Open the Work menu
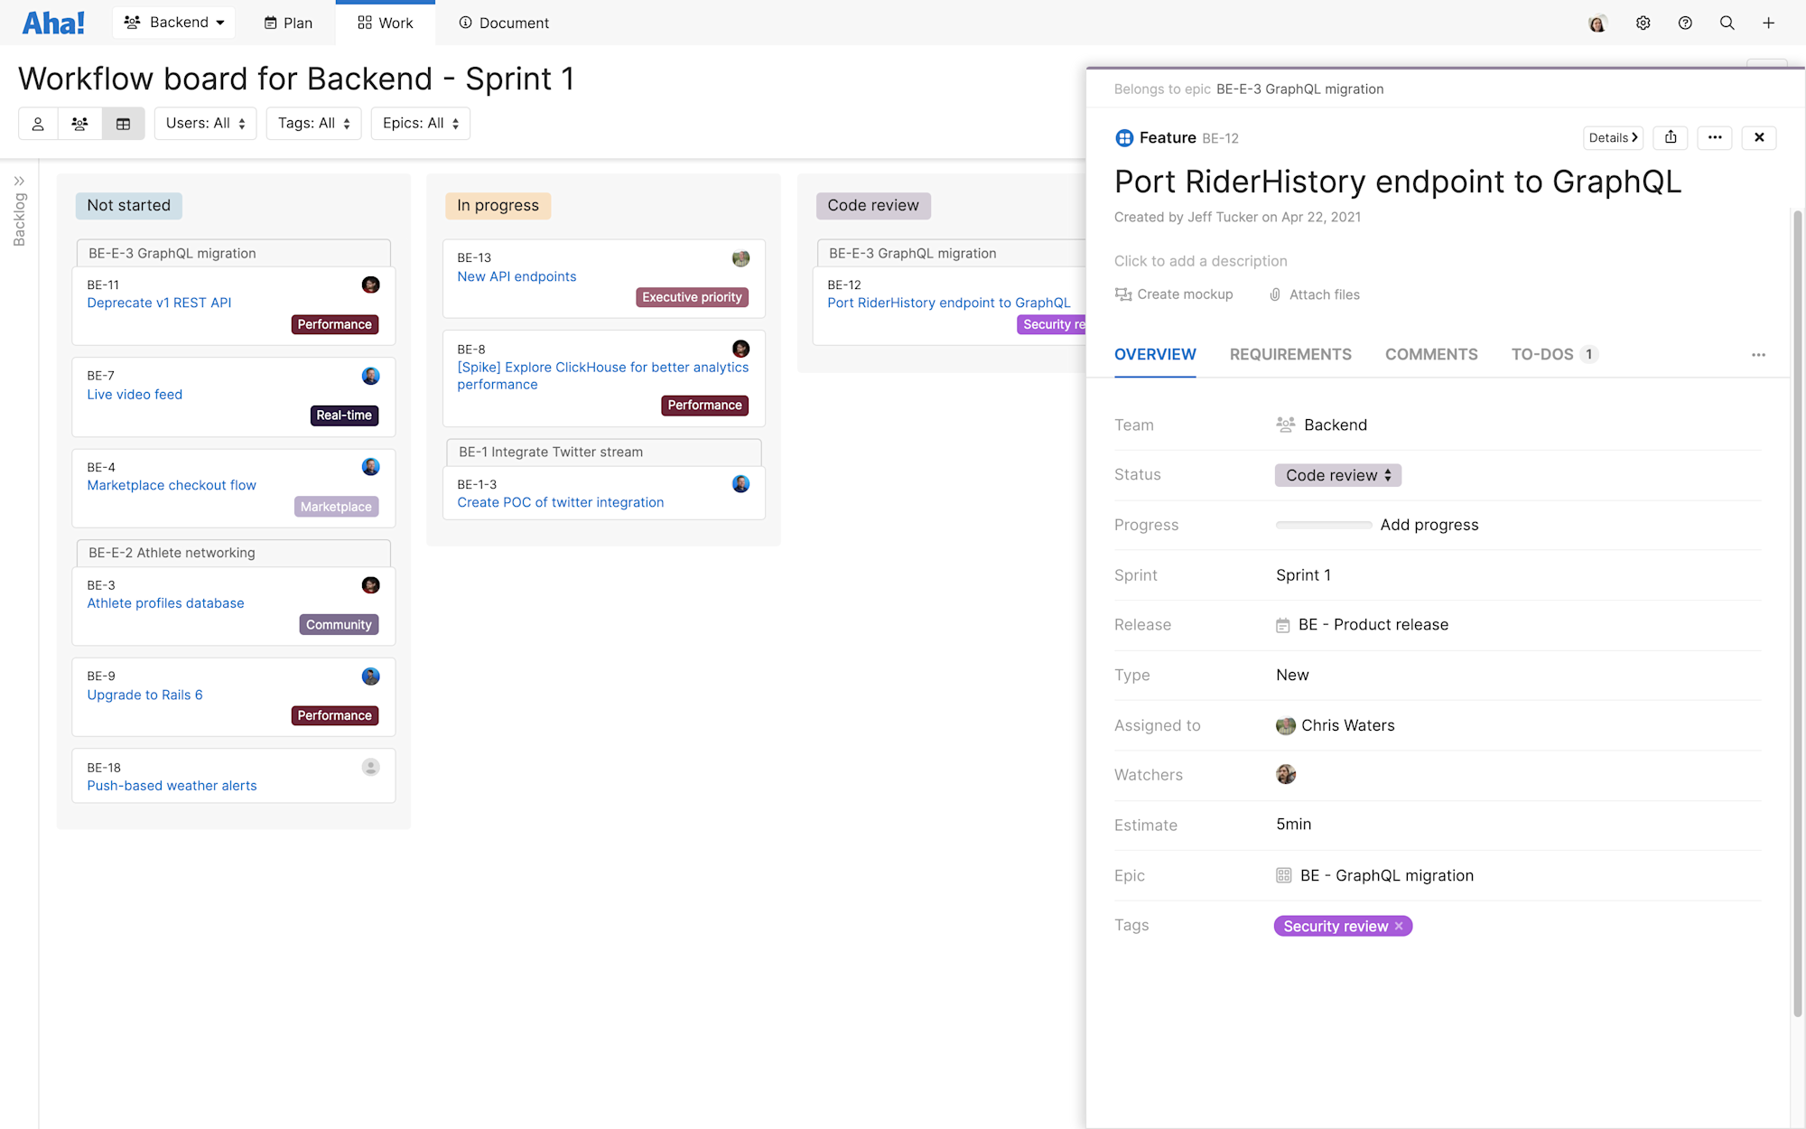Screen dimensions: 1806x1129 click(x=385, y=23)
